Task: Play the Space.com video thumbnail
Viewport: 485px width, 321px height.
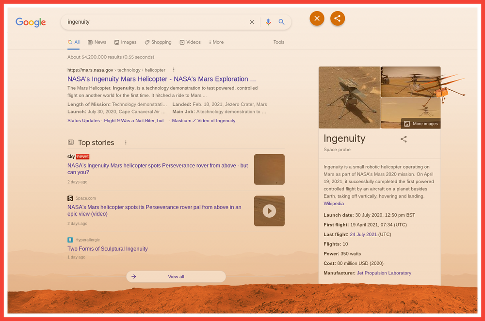Action: coord(269,211)
